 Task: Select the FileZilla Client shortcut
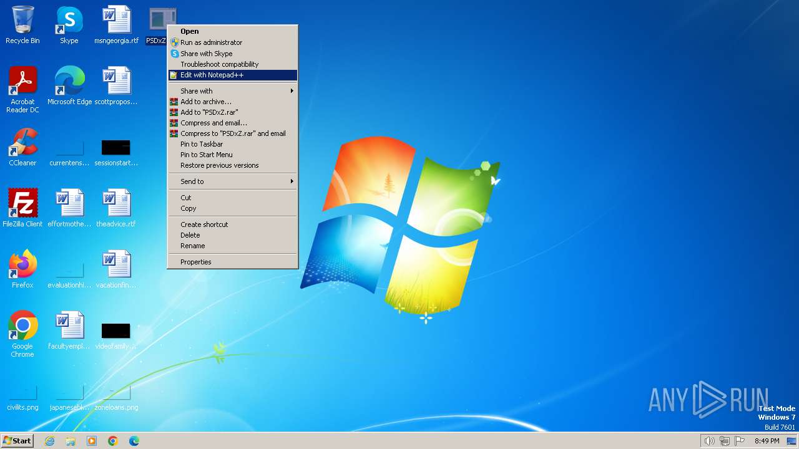[x=22, y=208]
